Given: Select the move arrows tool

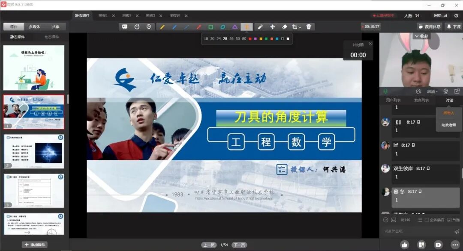Looking at the screenshot, I should coord(272,27).
